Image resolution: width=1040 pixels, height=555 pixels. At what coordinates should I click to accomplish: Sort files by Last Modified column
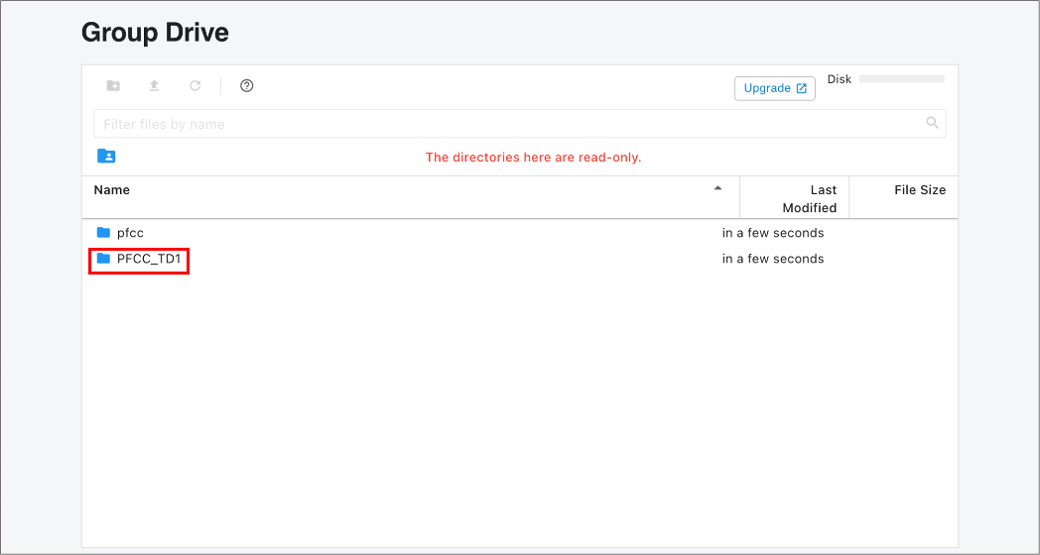click(x=808, y=198)
